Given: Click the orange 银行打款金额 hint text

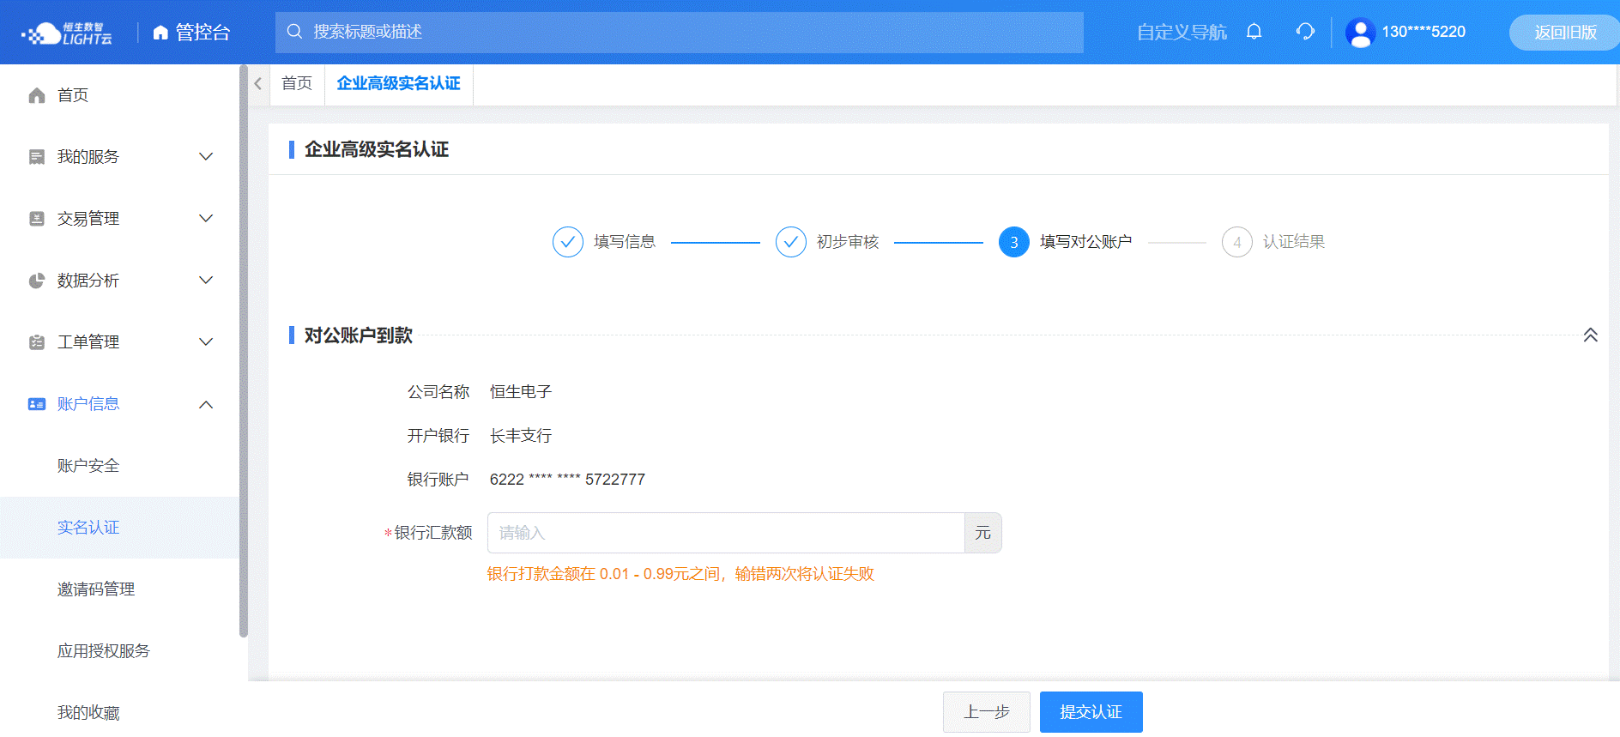Looking at the screenshot, I should (x=680, y=574).
